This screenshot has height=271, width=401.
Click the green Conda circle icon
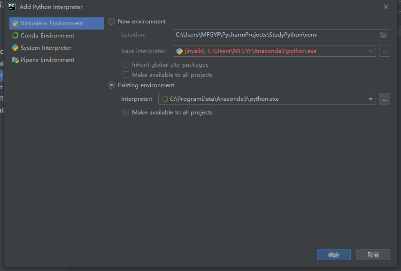click(15, 36)
